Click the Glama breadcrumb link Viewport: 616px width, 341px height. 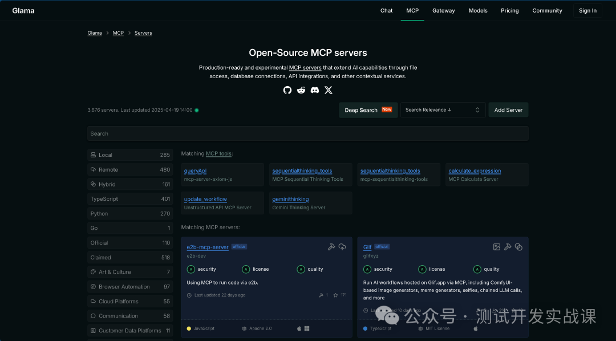click(94, 33)
